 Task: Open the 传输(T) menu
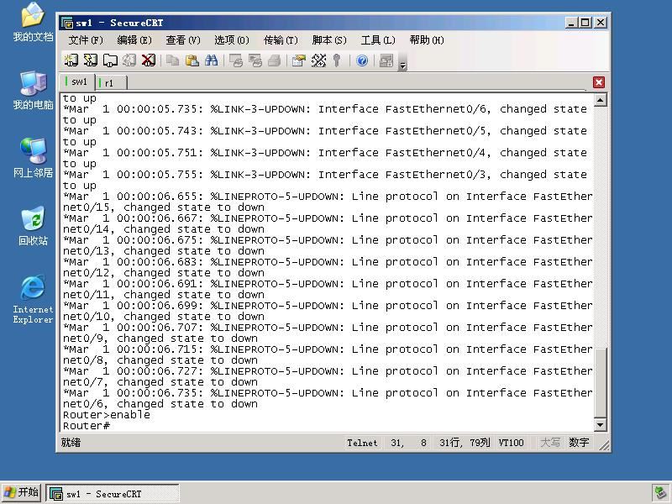[281, 40]
